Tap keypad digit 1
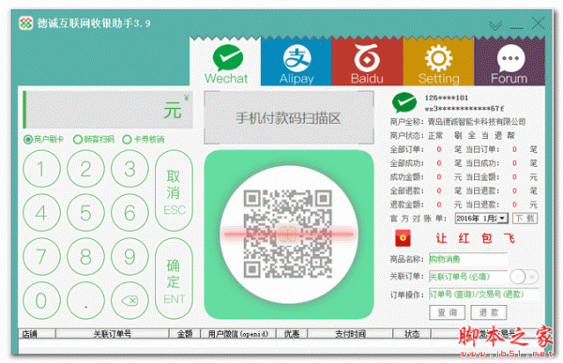This screenshot has width=563, height=363. [41, 169]
